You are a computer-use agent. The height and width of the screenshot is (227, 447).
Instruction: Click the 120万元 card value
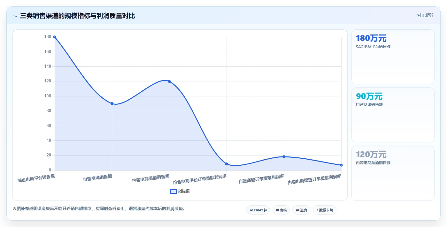tap(371, 155)
